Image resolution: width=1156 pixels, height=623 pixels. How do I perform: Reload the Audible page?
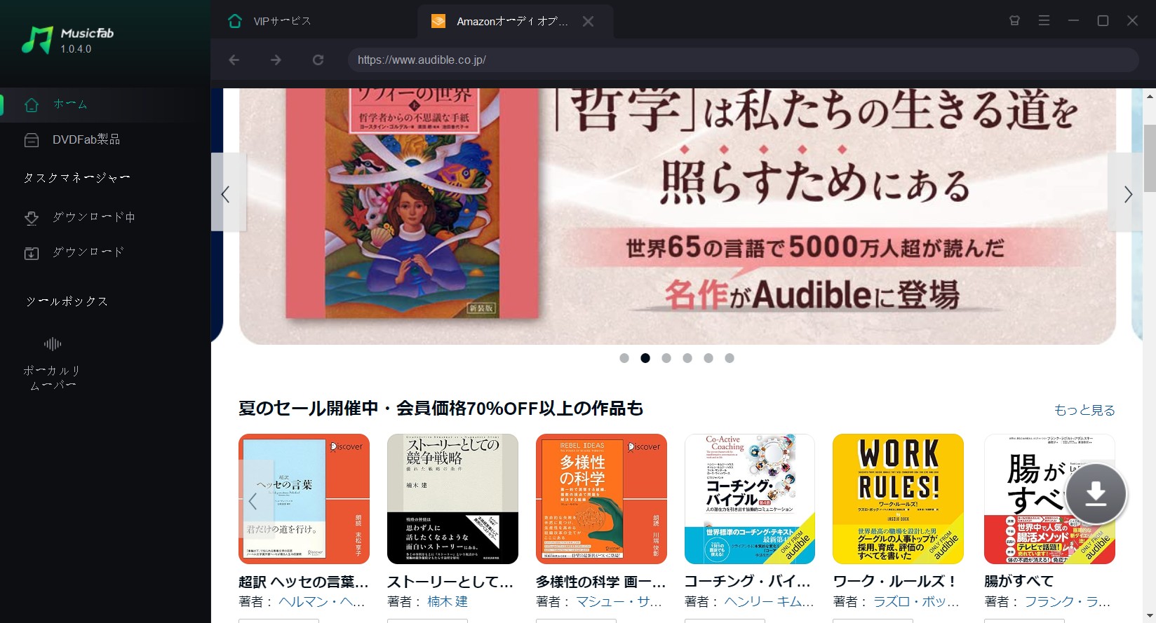point(318,60)
